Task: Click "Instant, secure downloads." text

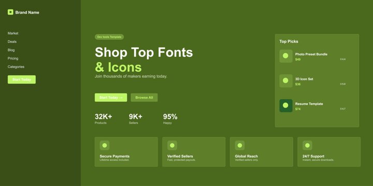Action: point(318,160)
